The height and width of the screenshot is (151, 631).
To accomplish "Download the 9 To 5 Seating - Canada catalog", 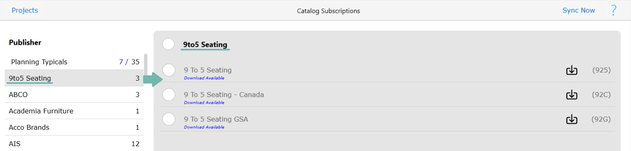I will [571, 95].
